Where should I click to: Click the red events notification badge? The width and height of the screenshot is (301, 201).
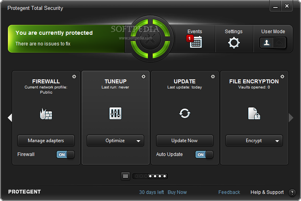(190, 38)
